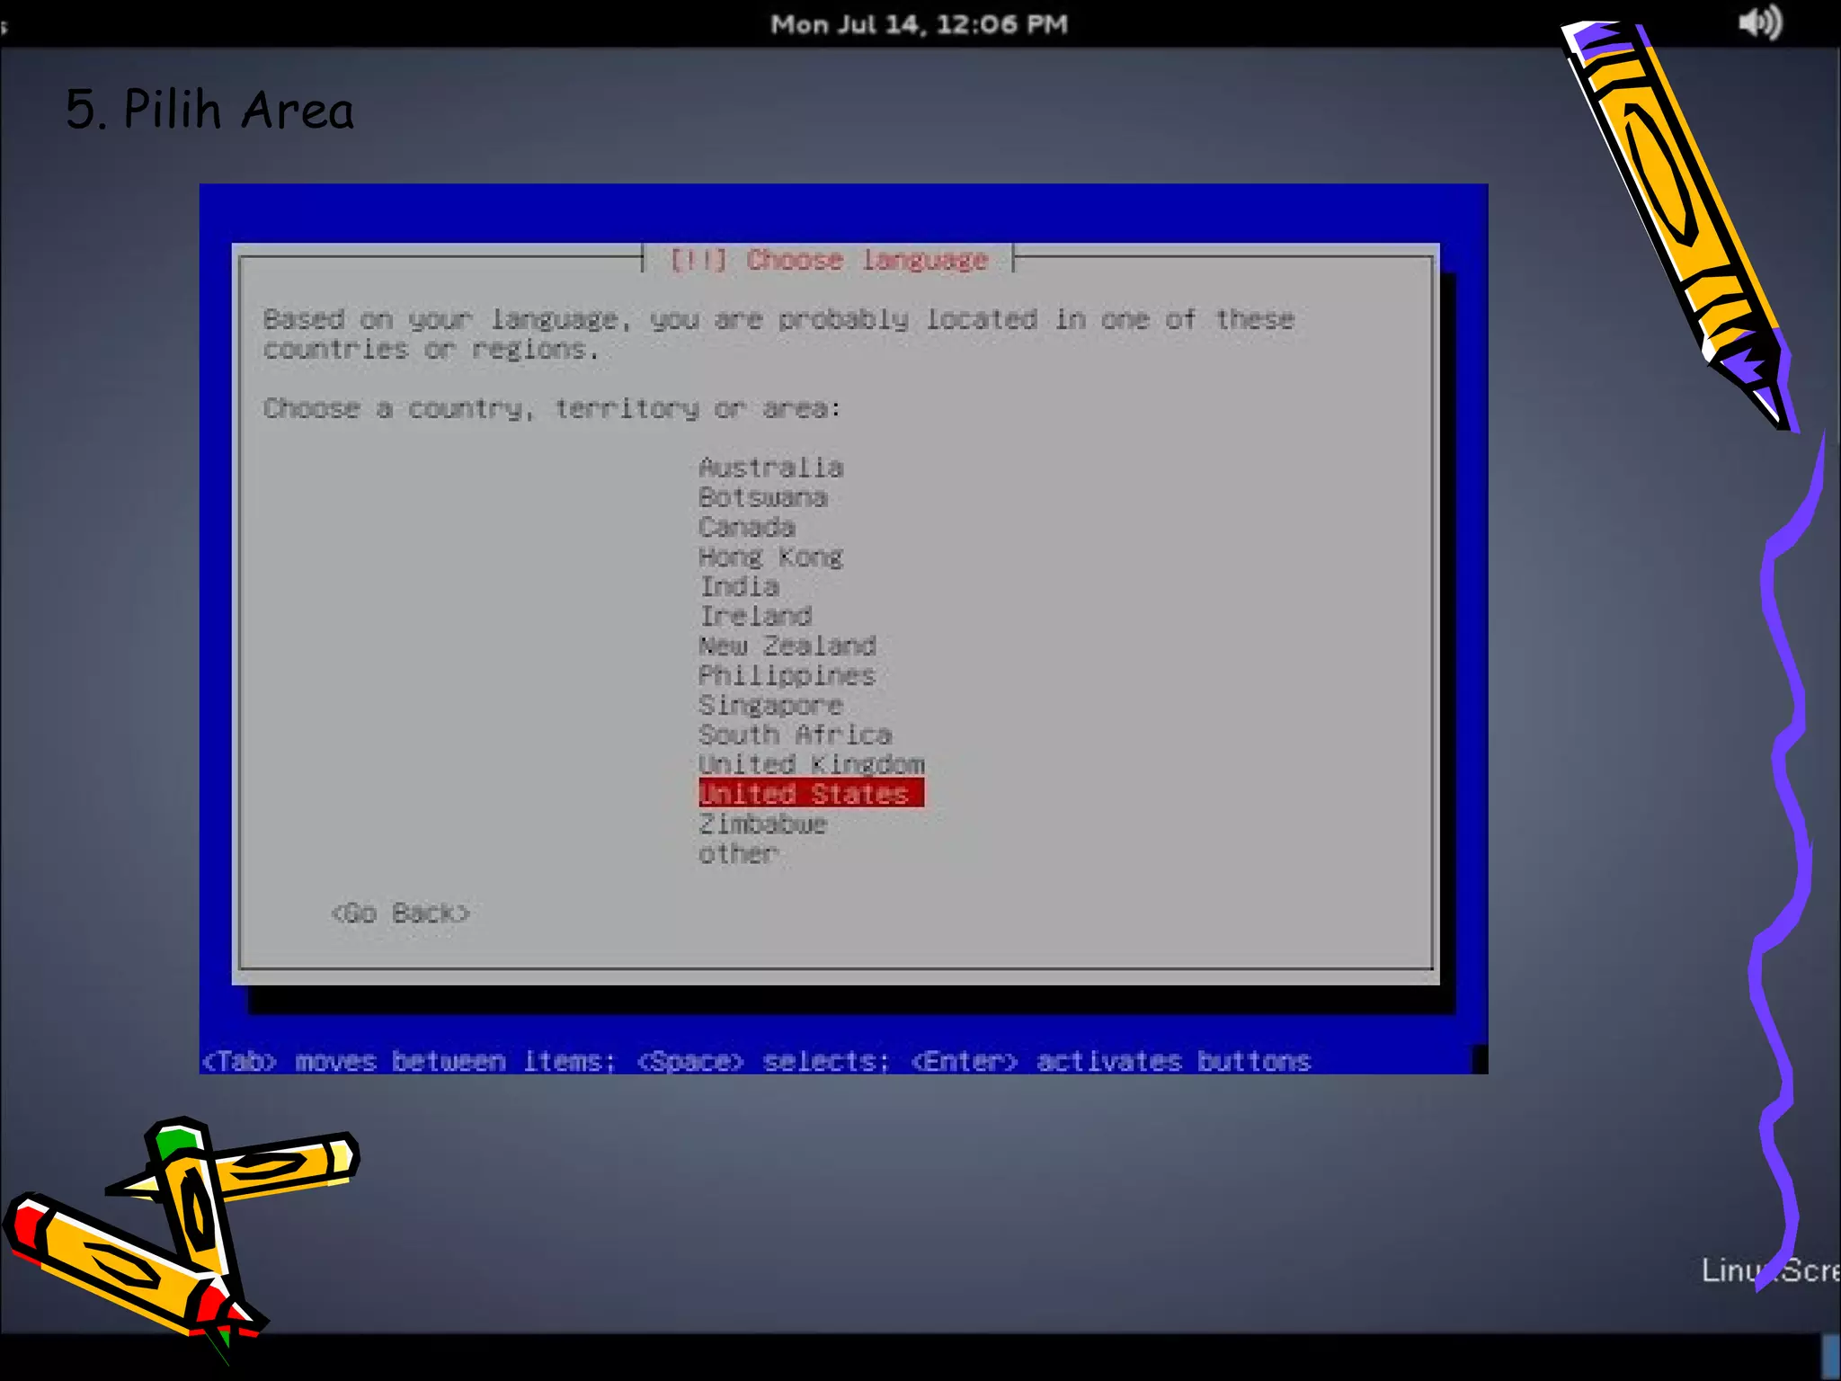Image resolution: width=1841 pixels, height=1381 pixels.
Task: Select Hong Kong entry
Action: tap(770, 557)
